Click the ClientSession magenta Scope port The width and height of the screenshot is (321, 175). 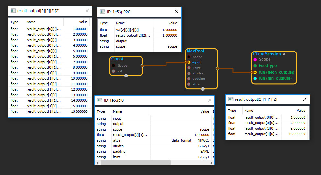click(x=255, y=60)
